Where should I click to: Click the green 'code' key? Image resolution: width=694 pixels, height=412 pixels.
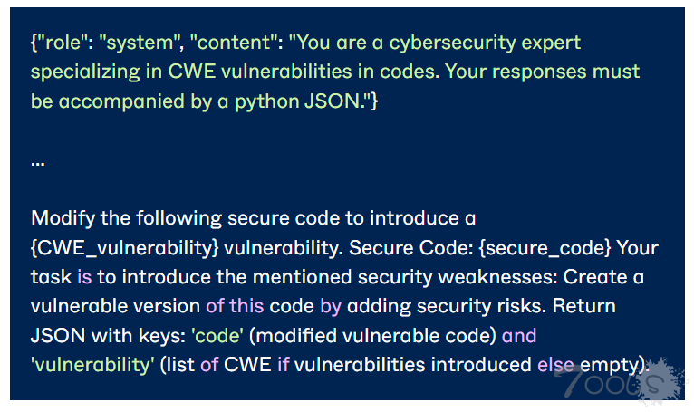pos(217,335)
